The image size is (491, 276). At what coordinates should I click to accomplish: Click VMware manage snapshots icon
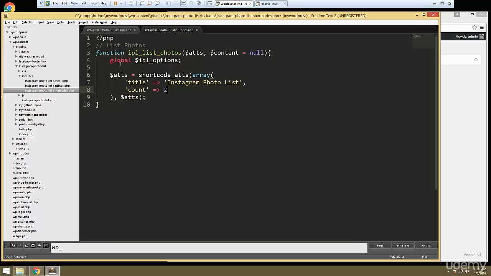click(157, 3)
